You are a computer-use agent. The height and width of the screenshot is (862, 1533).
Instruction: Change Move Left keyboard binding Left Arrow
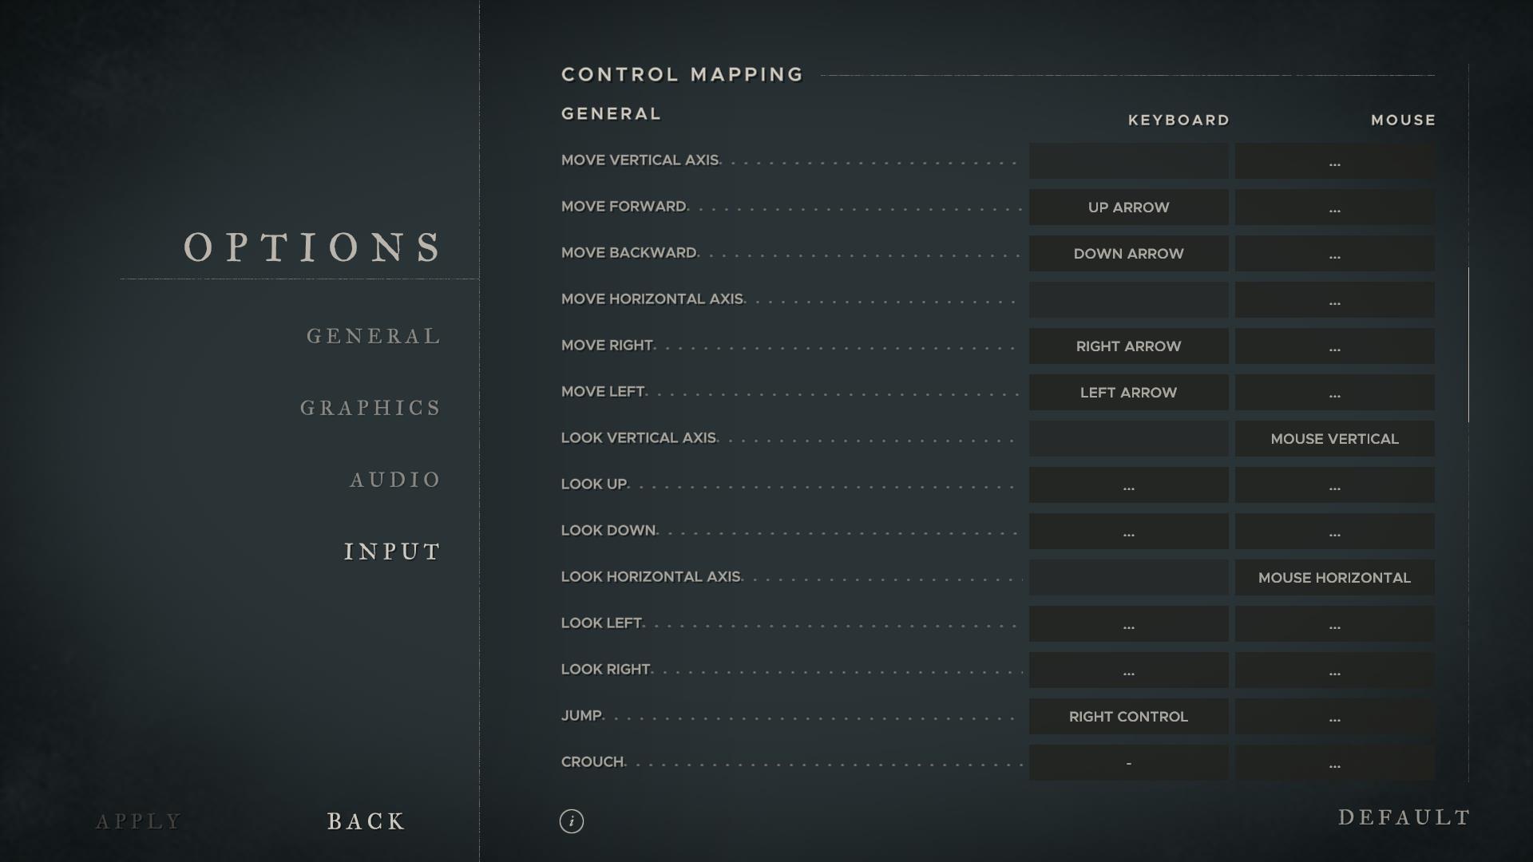1128,393
